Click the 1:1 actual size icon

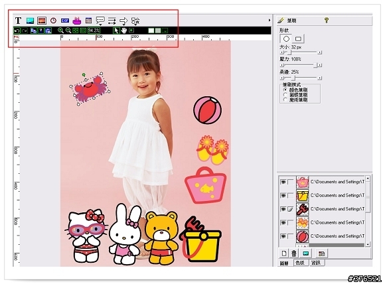tap(83, 31)
